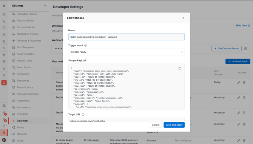Open Scorecards in Settings

click(x=23, y=74)
